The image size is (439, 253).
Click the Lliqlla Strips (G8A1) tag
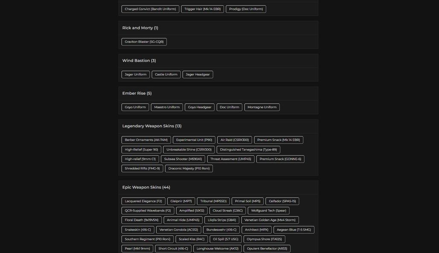[x=222, y=220]
